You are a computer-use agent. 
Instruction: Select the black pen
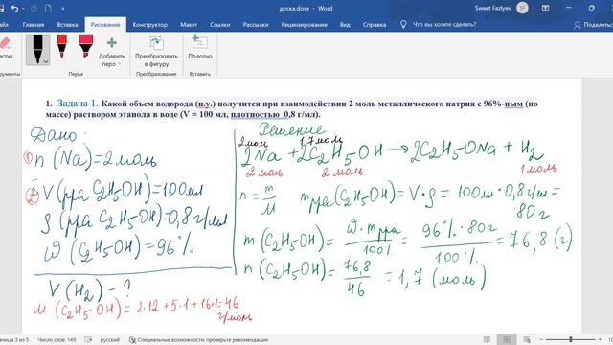tap(37, 49)
